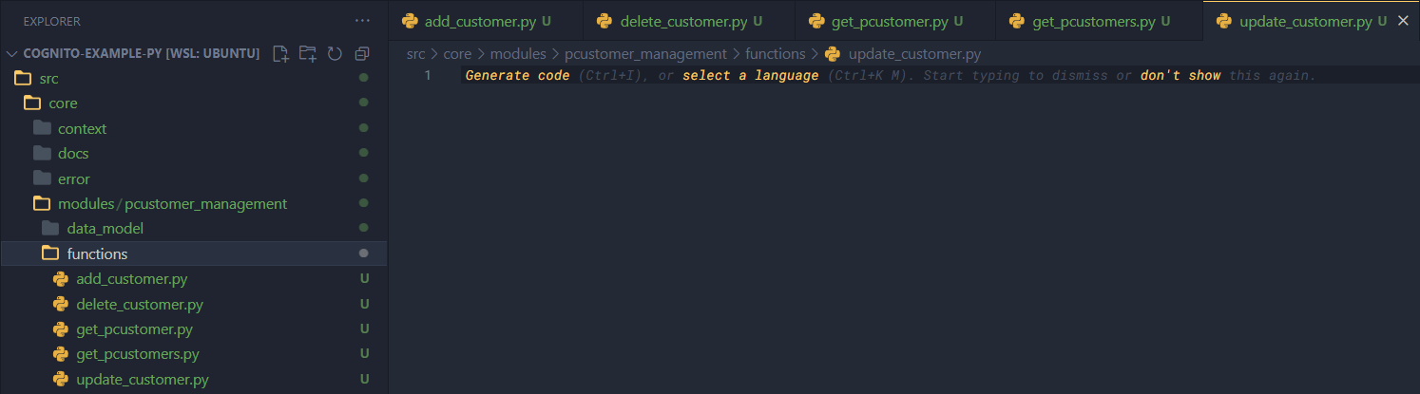1420x394 pixels.
Task: Close the update_customer.py tab
Action: 1403,21
